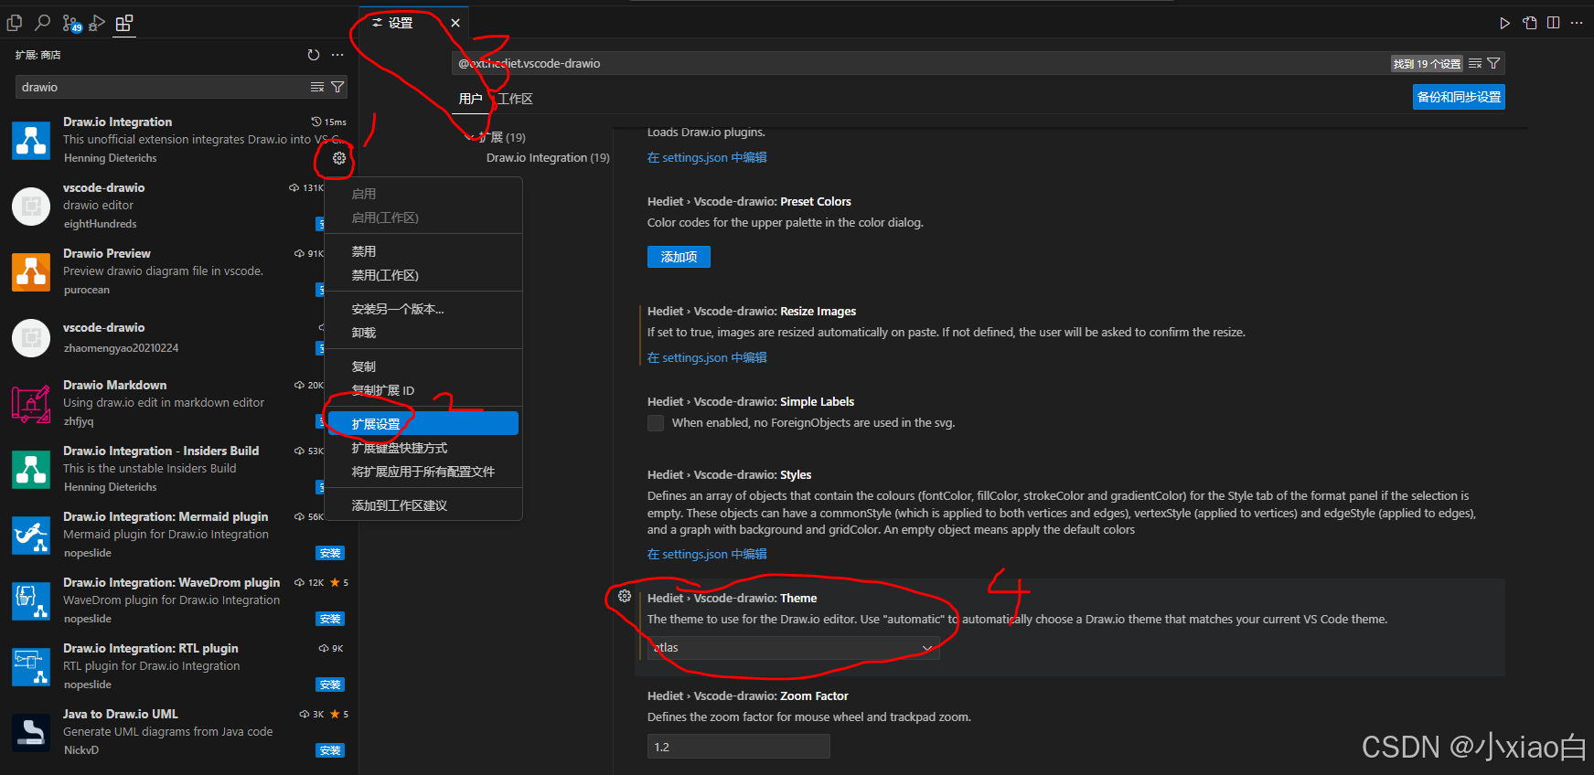Select WaveDrom plugin extension icon
Screen dimensions: 1594x775
point(31,601)
